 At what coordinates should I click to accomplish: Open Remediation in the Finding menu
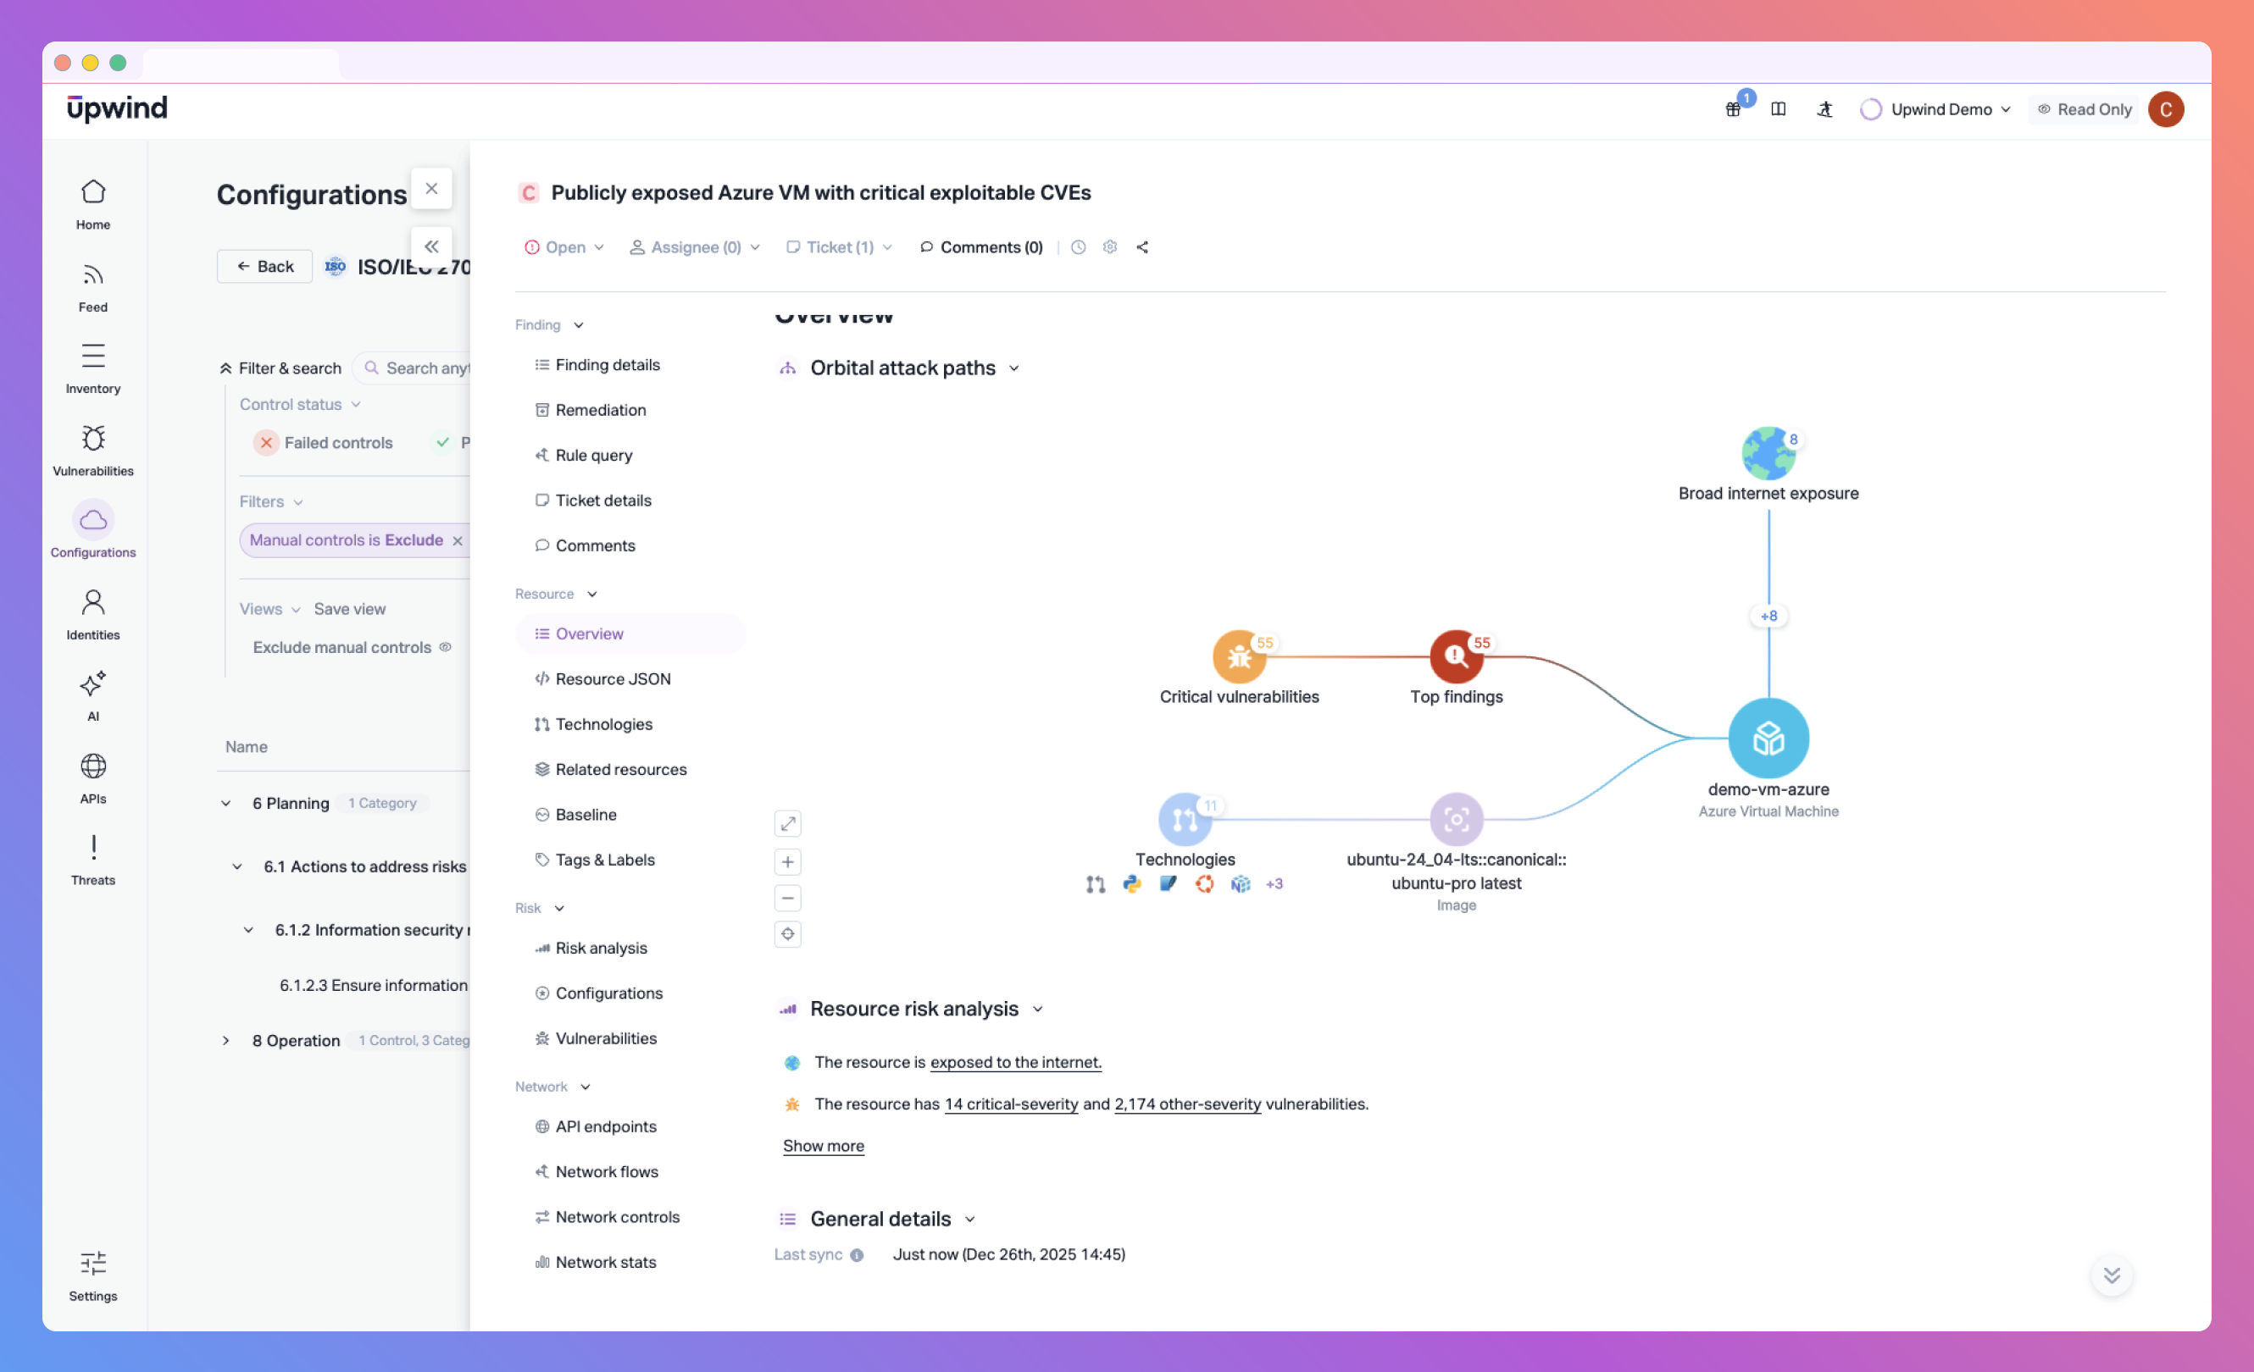(x=600, y=410)
